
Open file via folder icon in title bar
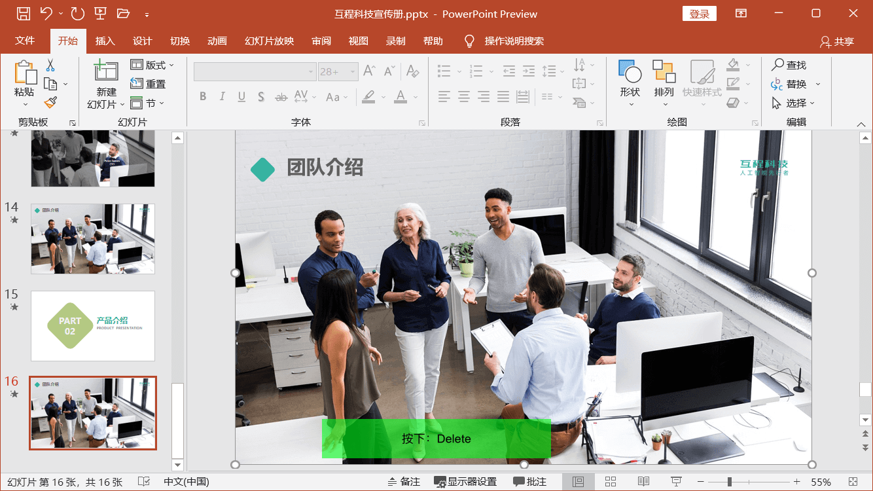pos(123,13)
